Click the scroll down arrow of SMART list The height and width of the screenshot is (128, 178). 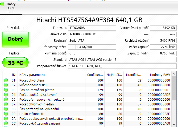click(174, 124)
